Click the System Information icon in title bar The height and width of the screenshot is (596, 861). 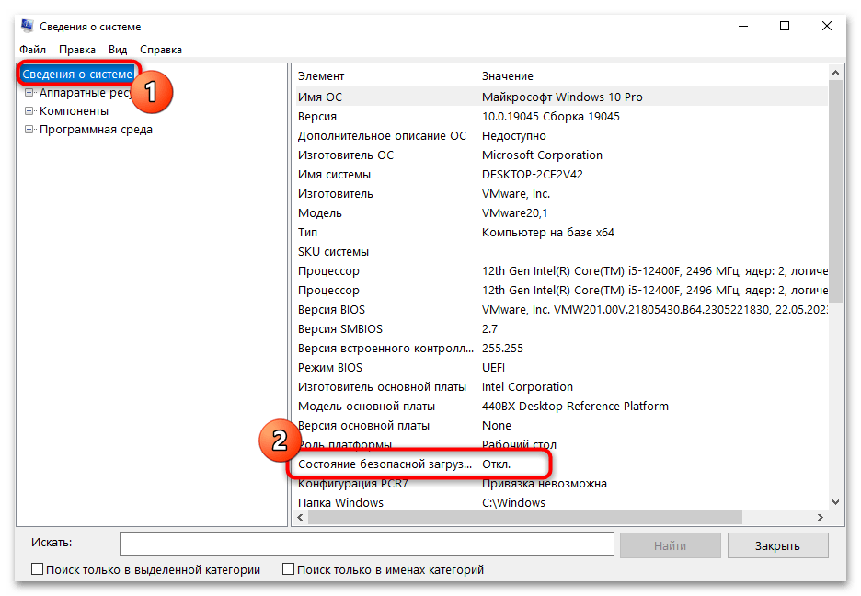click(x=27, y=26)
